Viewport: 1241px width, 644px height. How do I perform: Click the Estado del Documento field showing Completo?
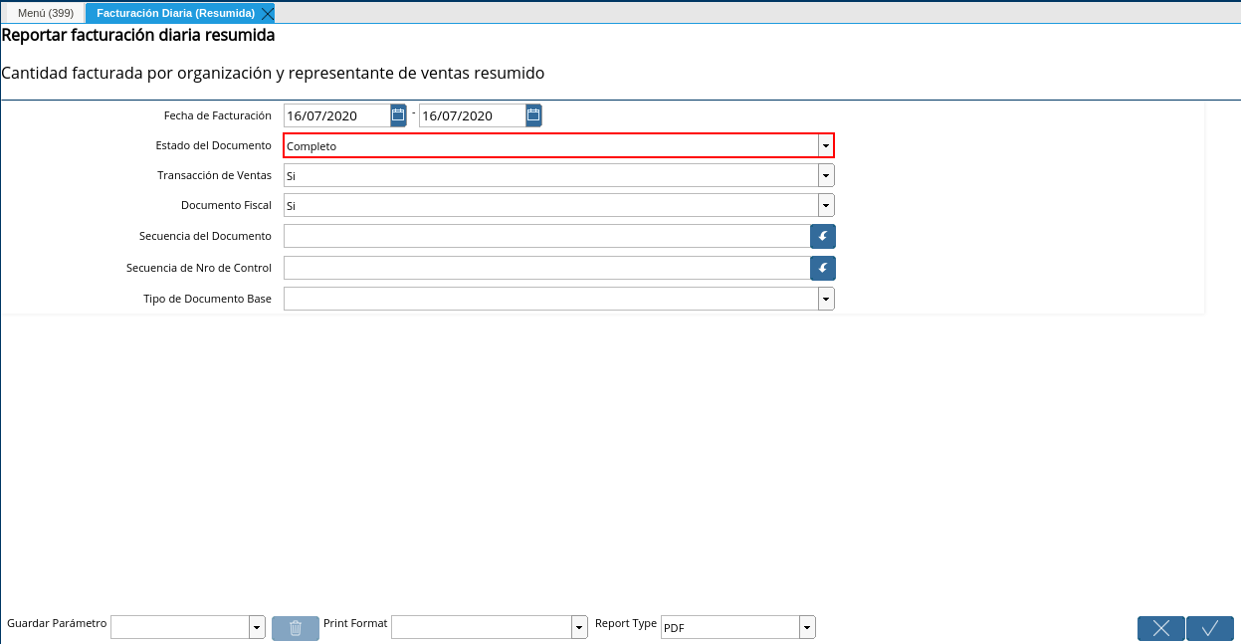pyautogui.click(x=551, y=145)
